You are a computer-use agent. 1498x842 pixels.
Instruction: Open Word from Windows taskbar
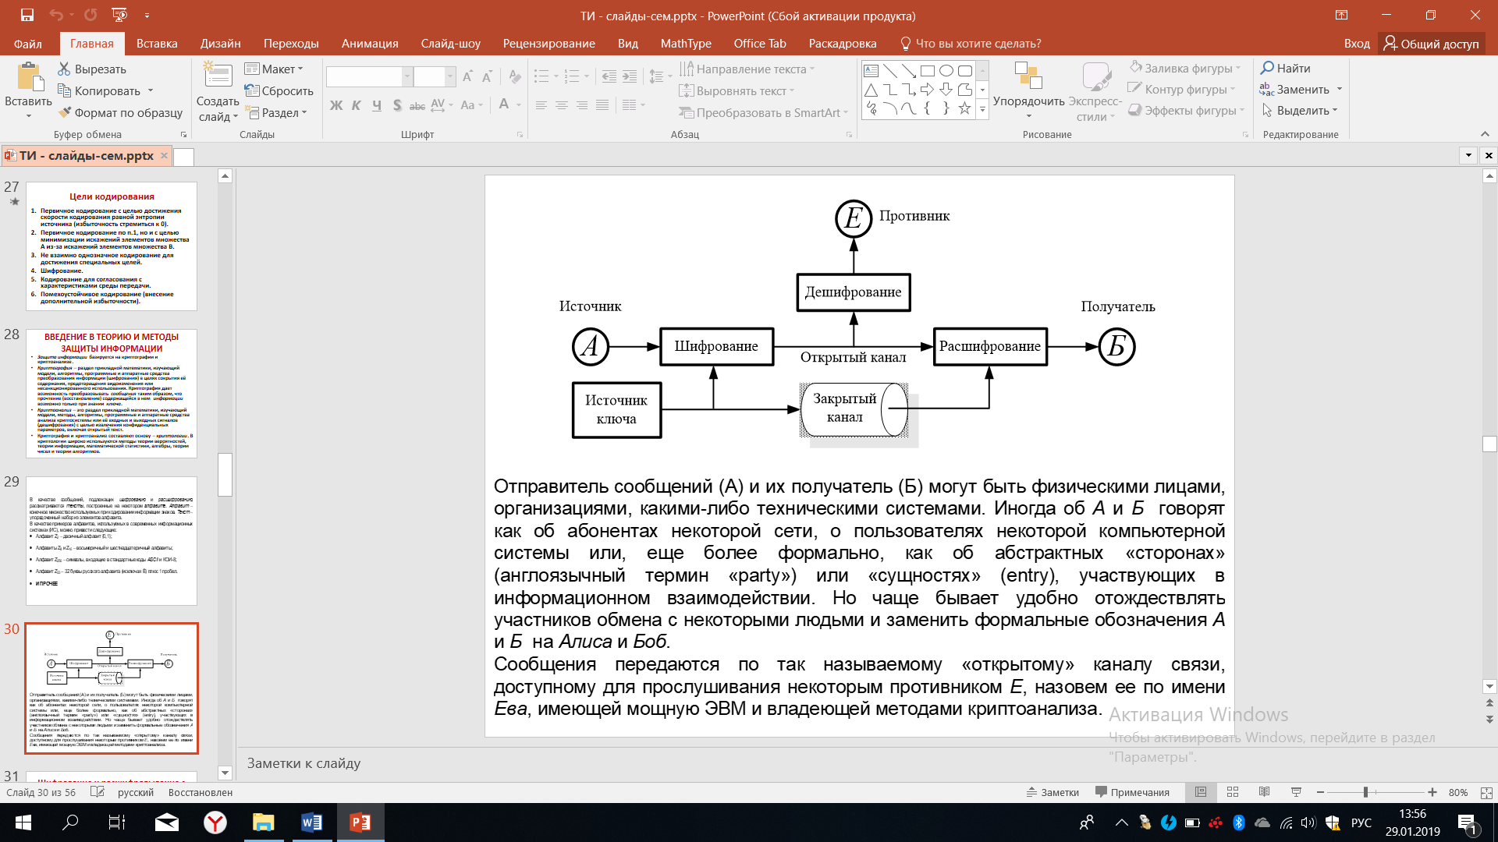tap(311, 823)
